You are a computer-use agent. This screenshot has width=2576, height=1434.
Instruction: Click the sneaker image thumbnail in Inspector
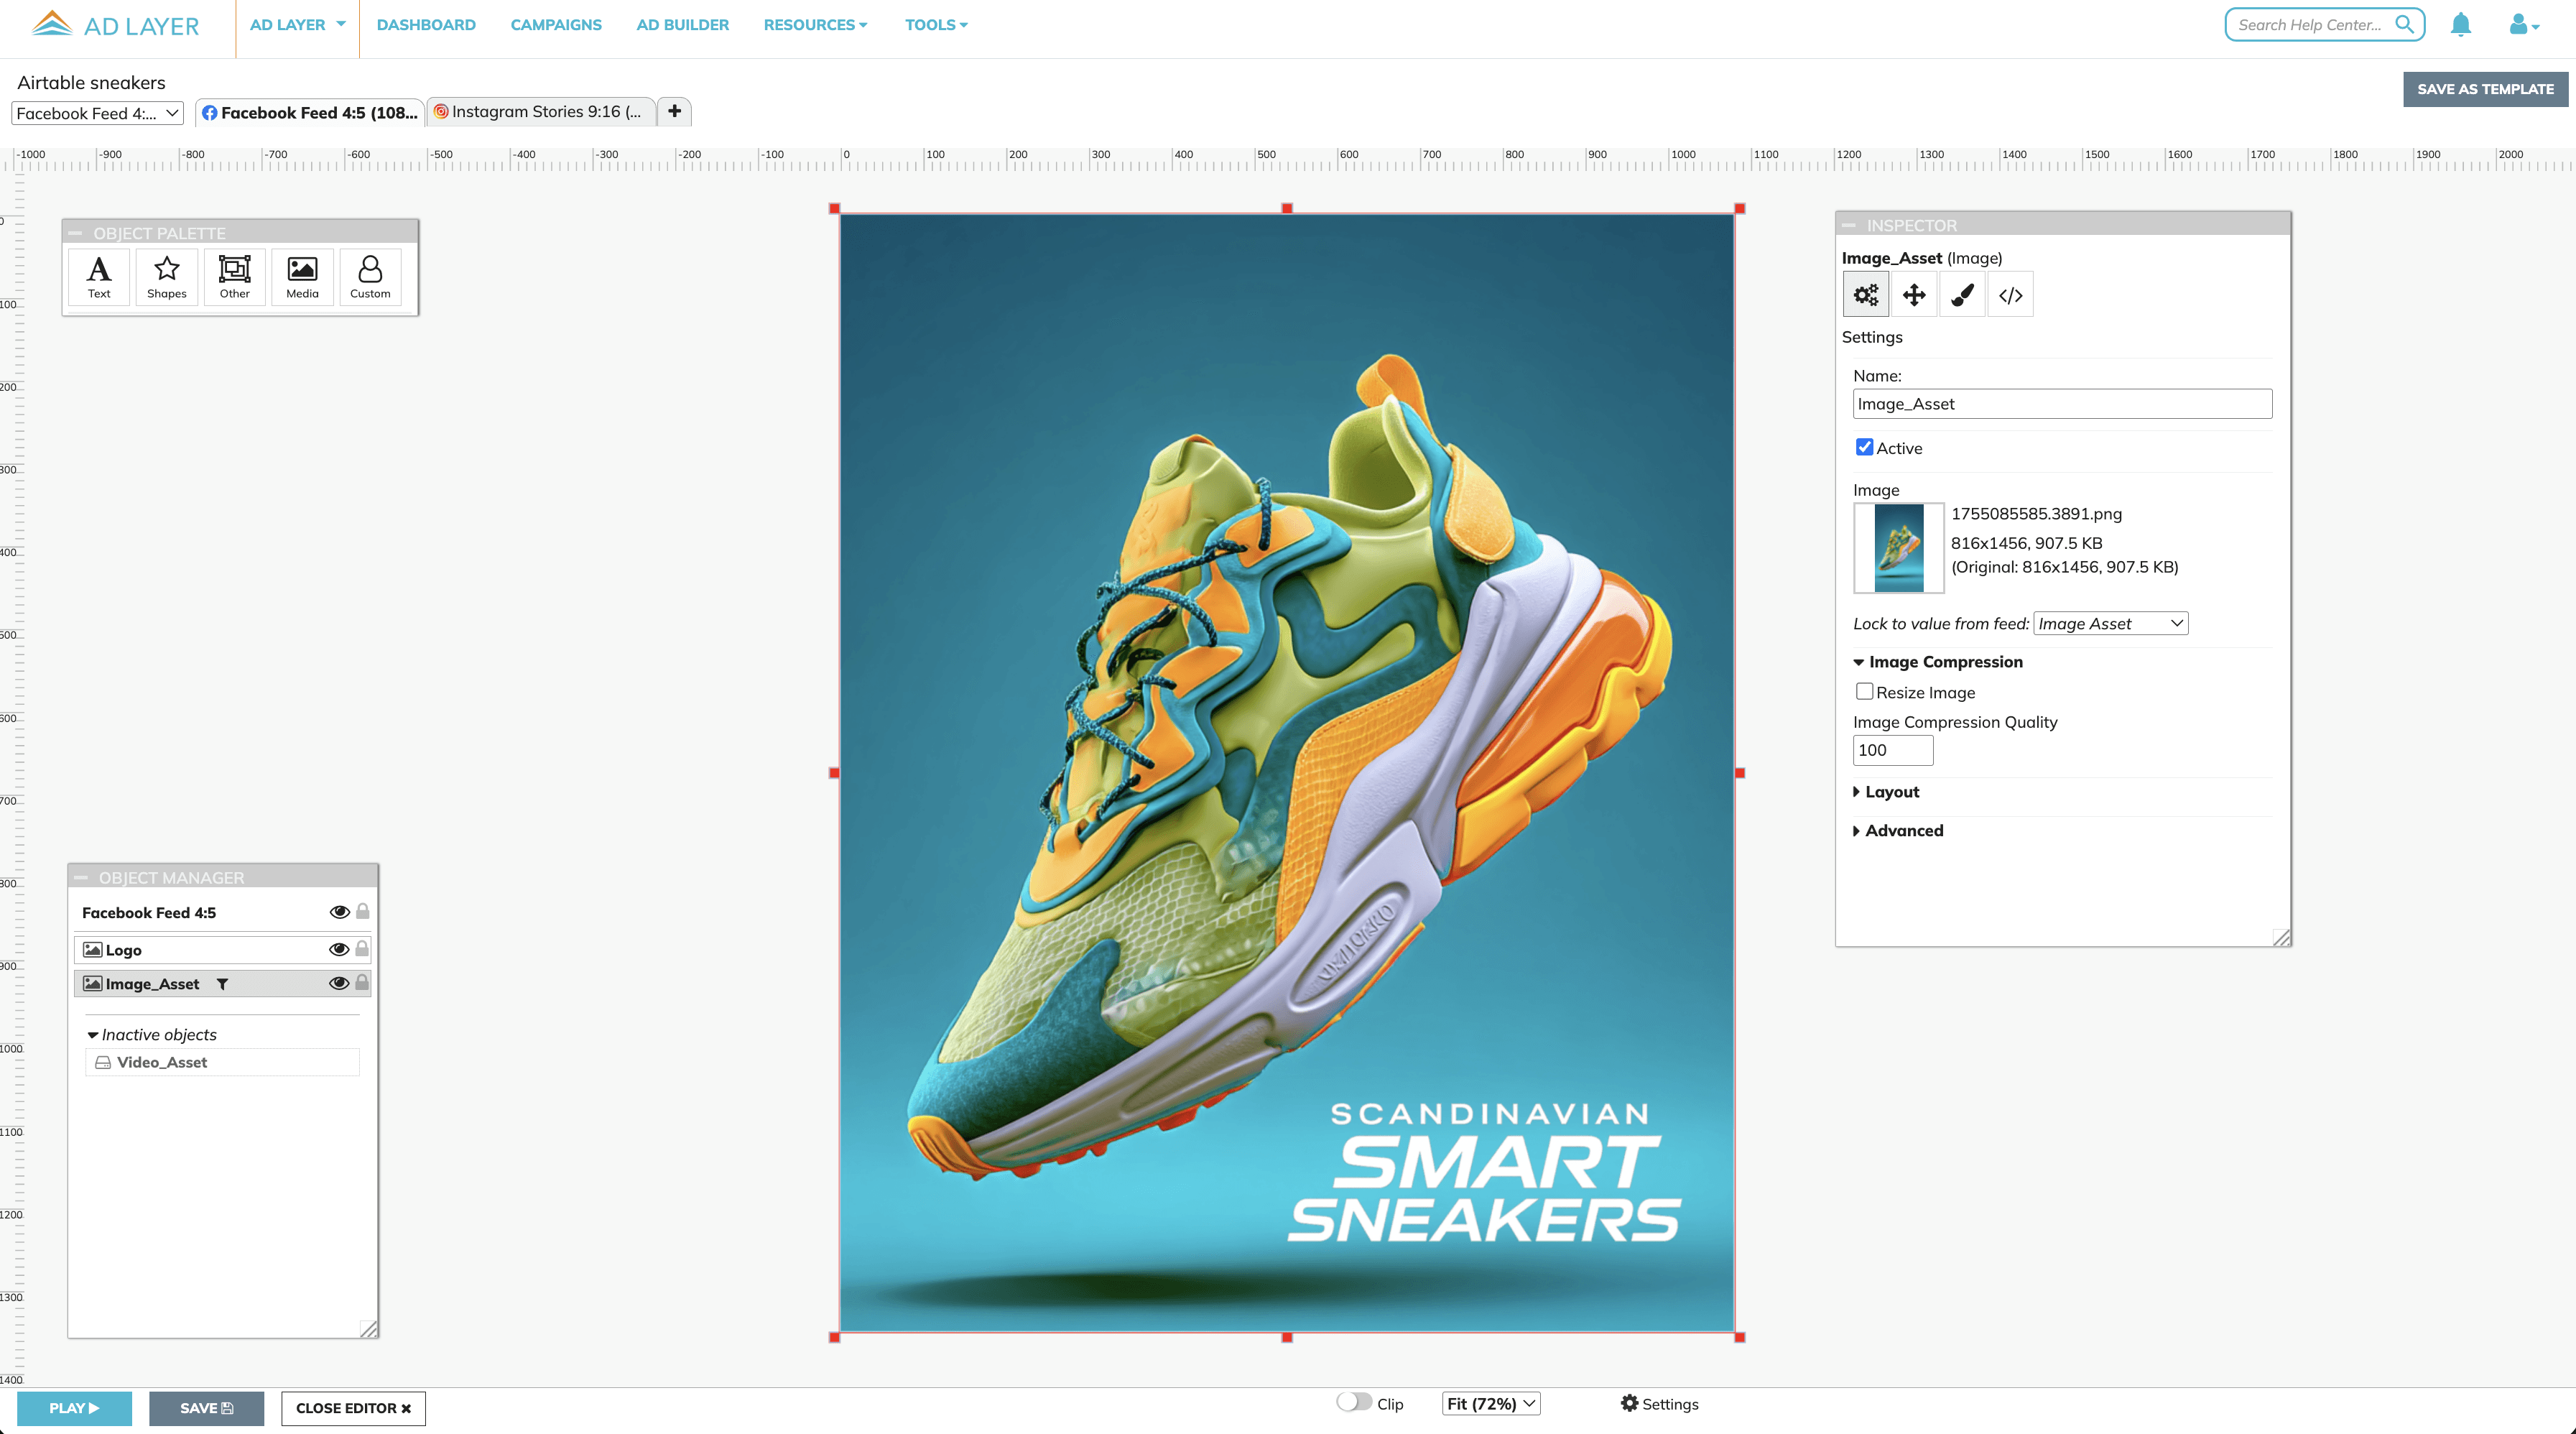pyautogui.click(x=1898, y=548)
